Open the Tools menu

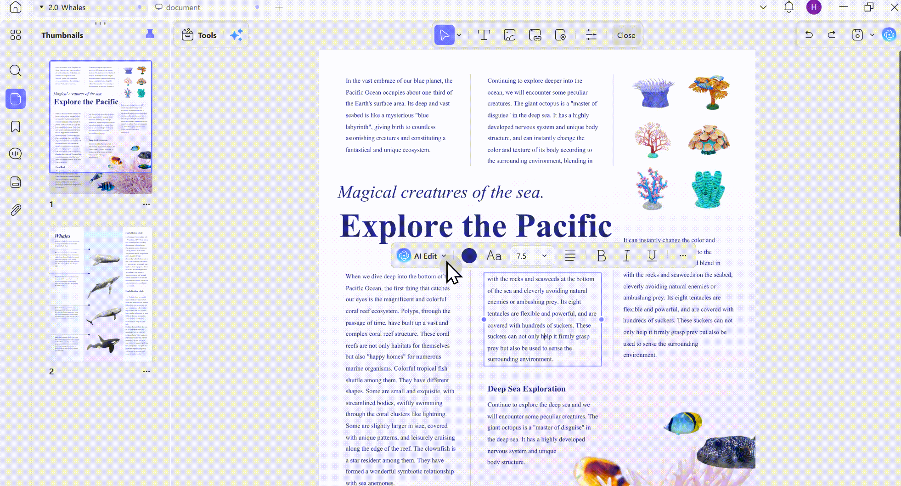[199, 35]
